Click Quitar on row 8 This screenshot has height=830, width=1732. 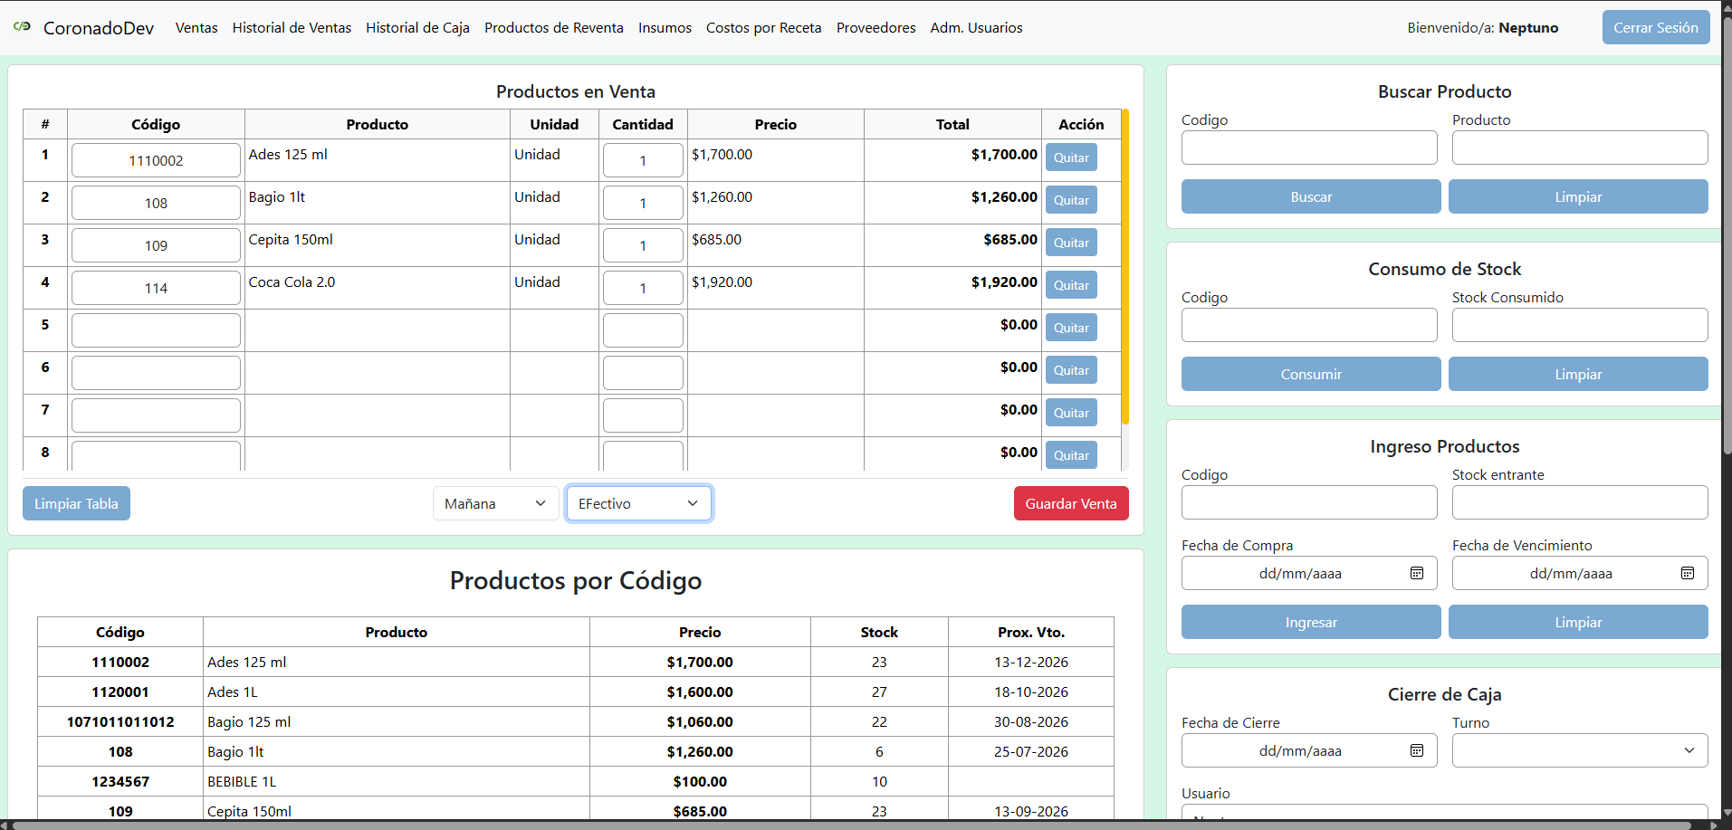(1071, 455)
